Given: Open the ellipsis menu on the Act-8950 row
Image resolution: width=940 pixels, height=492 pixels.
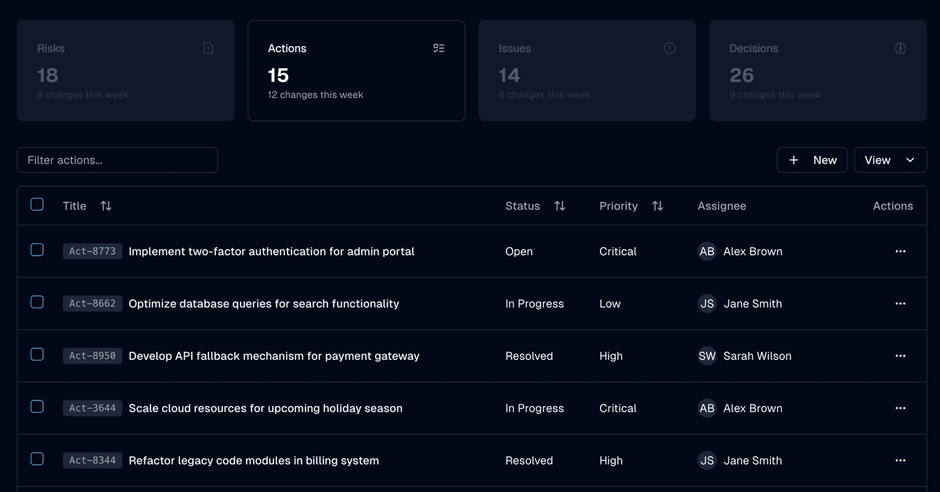Looking at the screenshot, I should tap(899, 356).
